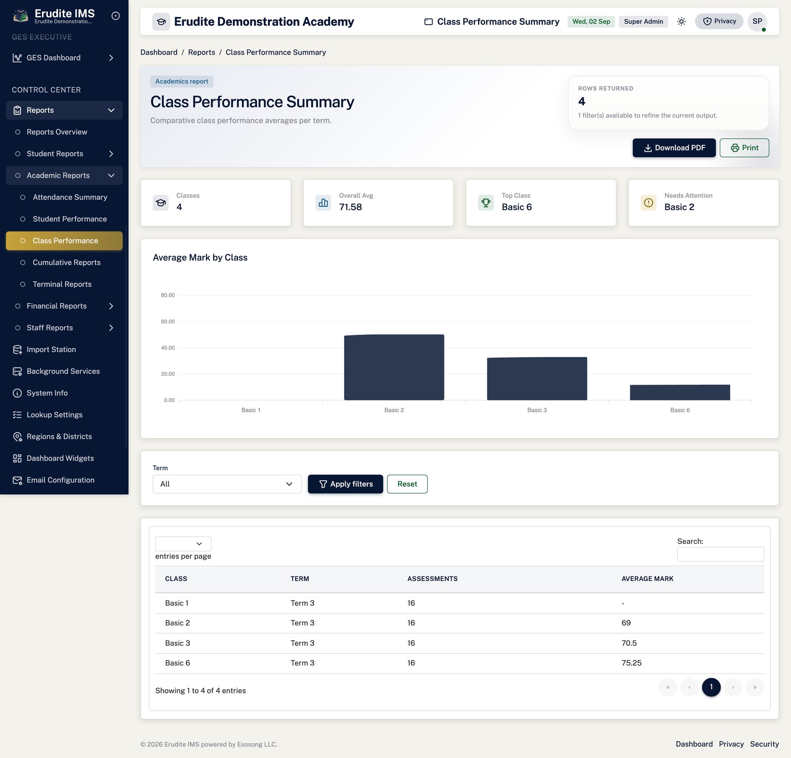The height and width of the screenshot is (758, 791).
Task: Open Student Performance report
Action: pos(64,219)
